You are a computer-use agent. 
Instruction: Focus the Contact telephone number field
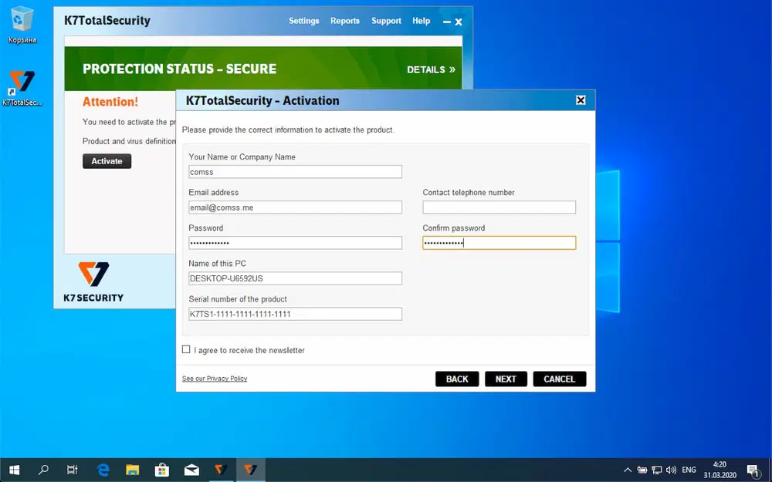pyautogui.click(x=499, y=207)
